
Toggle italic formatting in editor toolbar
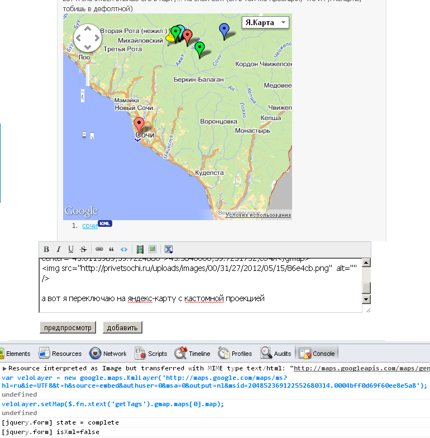pyautogui.click(x=59, y=249)
